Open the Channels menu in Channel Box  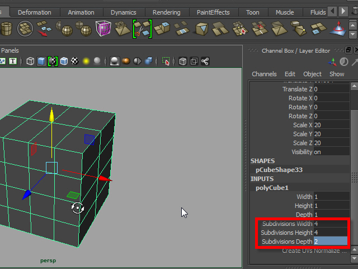click(x=264, y=74)
